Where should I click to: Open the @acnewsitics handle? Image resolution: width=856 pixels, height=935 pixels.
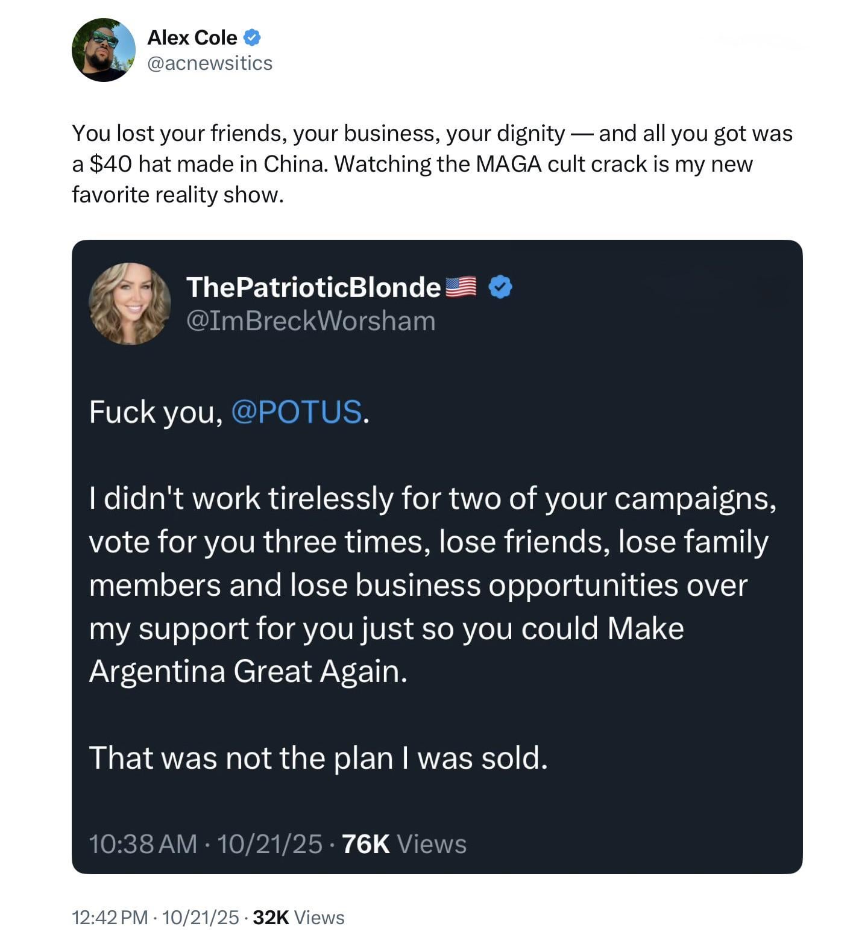210,63
